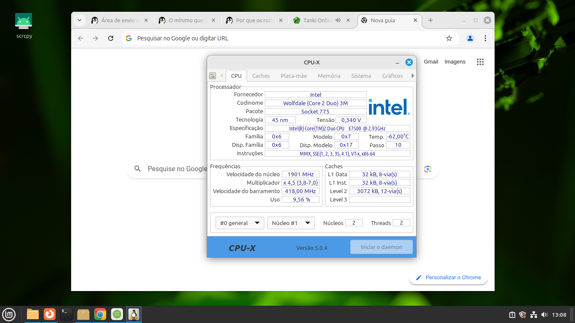Switch to Chrome from taskbar
The image size is (575, 323).
(x=100, y=314)
